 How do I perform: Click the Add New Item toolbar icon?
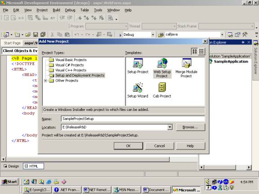click(17, 35)
